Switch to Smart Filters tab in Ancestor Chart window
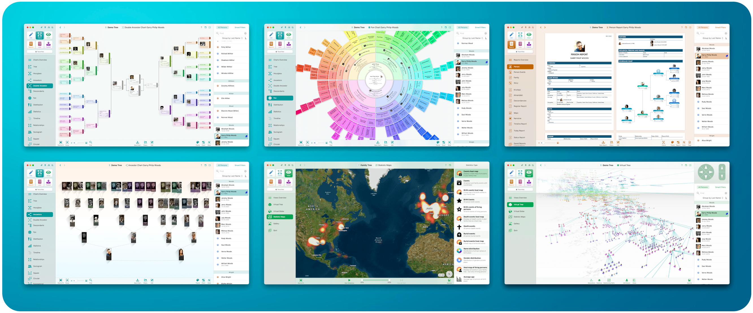Viewport: 753px width, 313px height. click(x=240, y=165)
